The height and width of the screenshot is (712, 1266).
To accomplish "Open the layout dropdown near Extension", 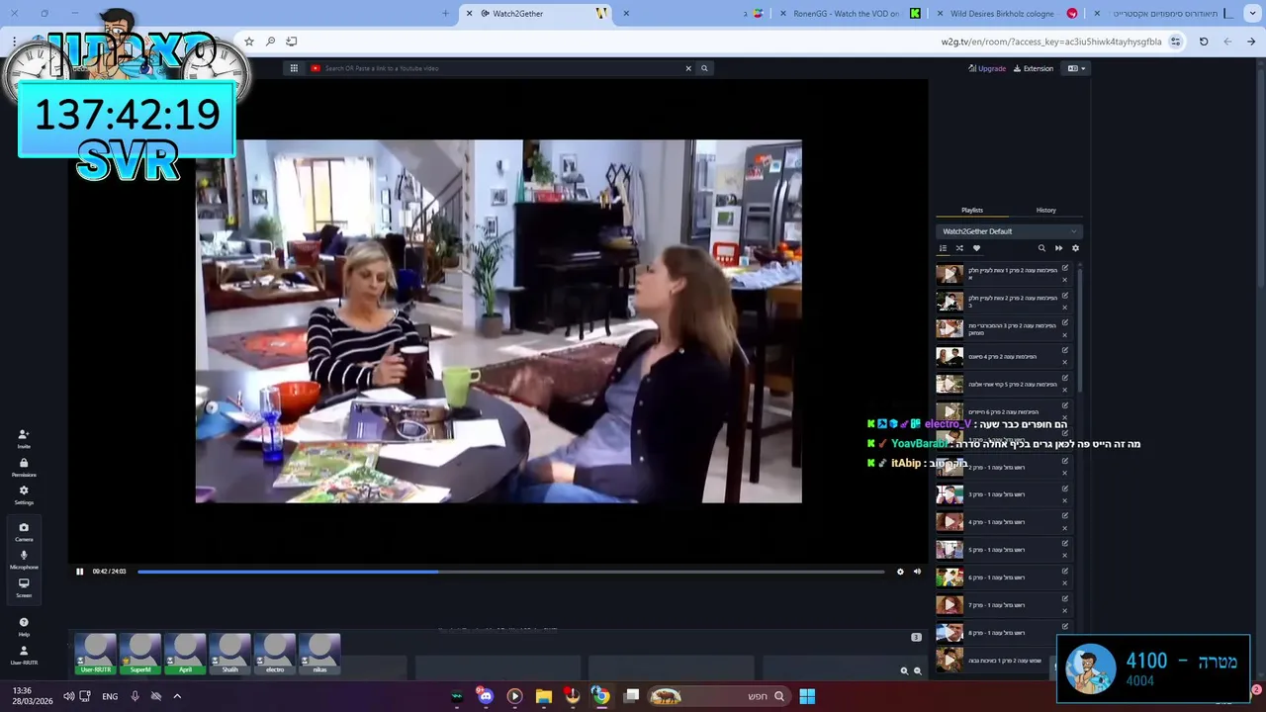I will 1077,68.
